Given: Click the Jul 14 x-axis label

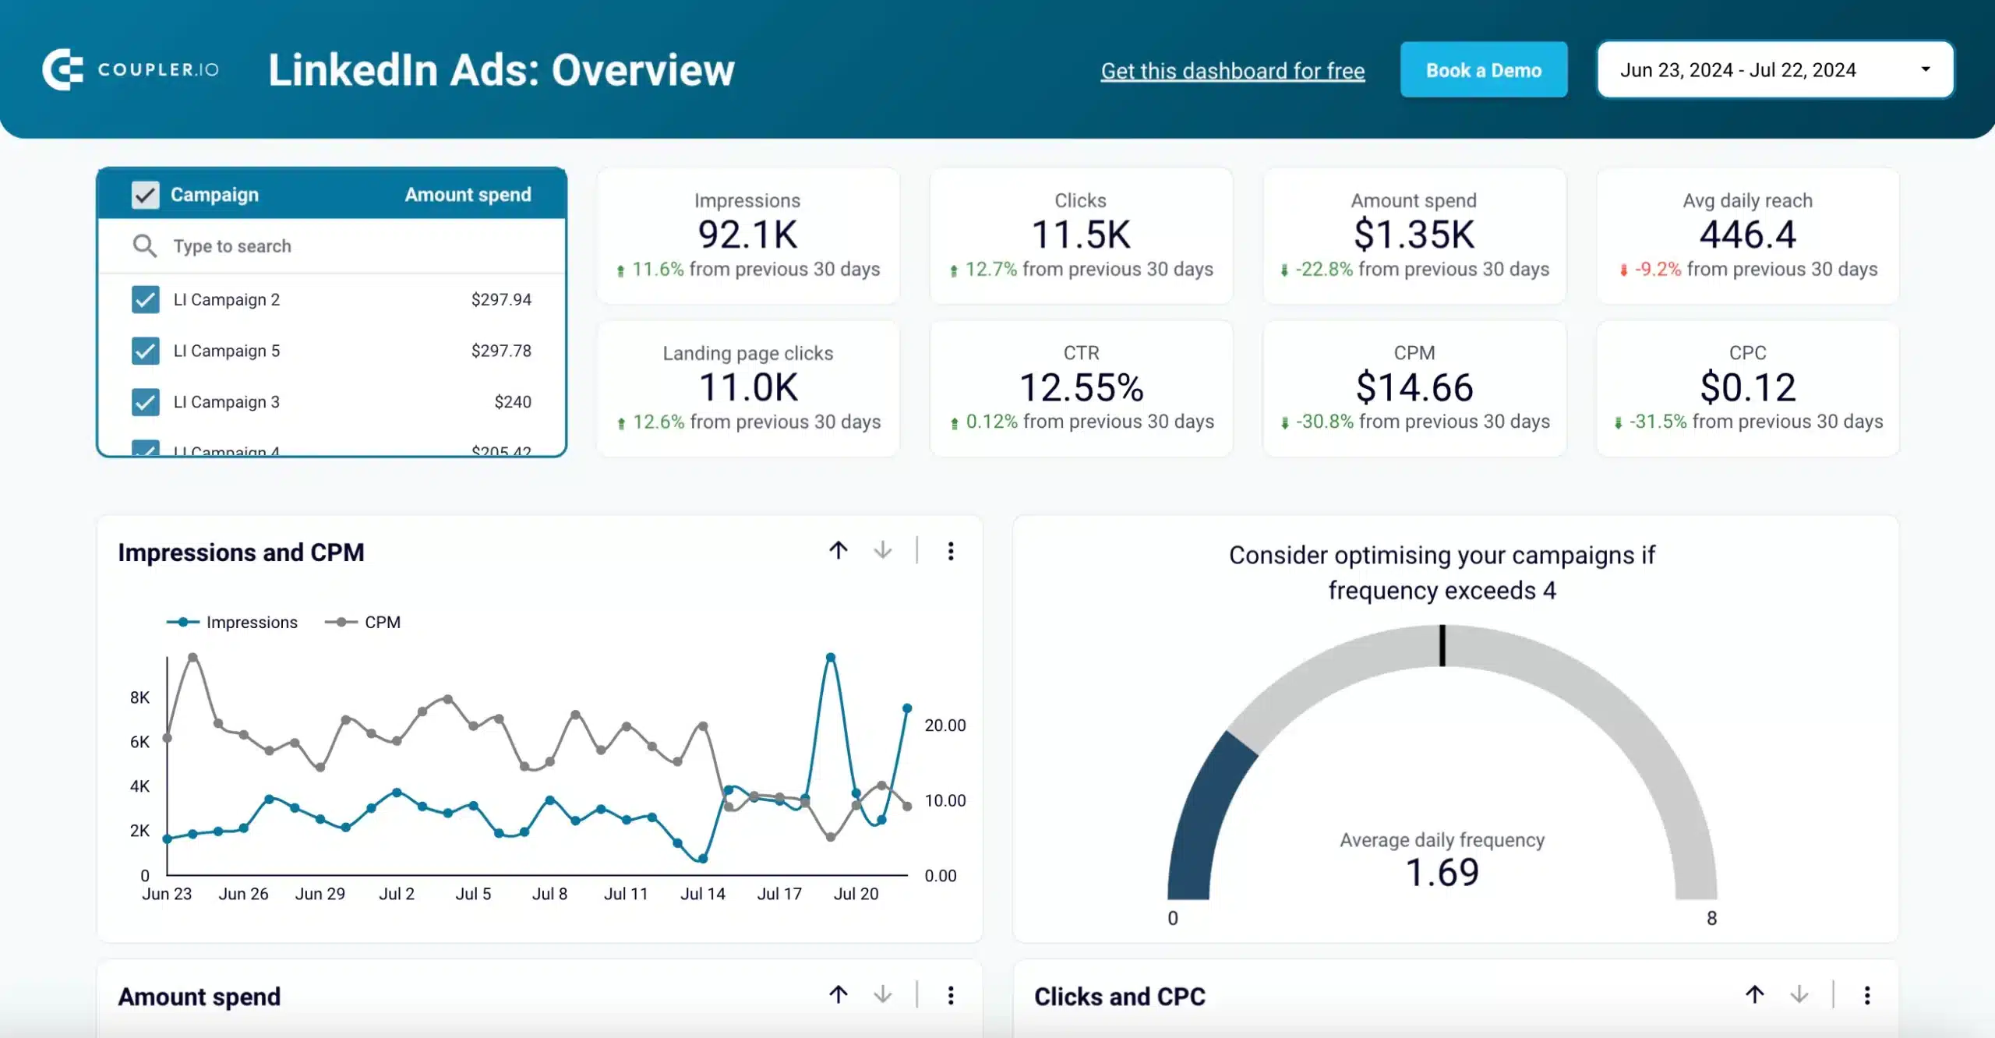Looking at the screenshot, I should [x=702, y=894].
